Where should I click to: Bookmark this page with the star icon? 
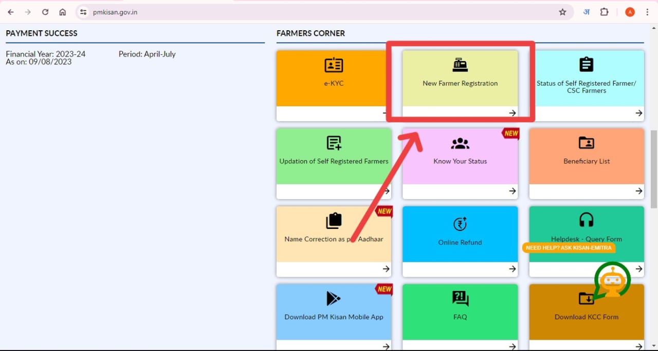(x=562, y=12)
